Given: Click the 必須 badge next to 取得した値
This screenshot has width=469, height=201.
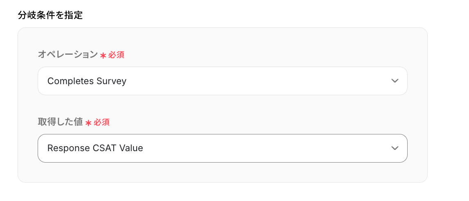Looking at the screenshot, I should pos(101,122).
